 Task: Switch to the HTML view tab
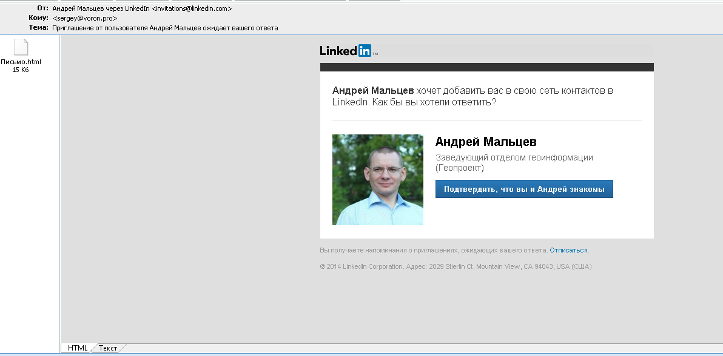78,348
